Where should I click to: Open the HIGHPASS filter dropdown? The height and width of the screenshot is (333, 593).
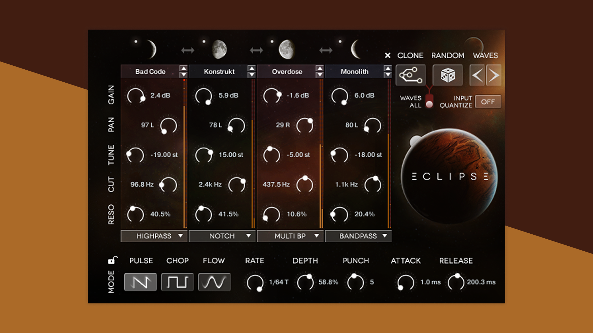pos(154,236)
